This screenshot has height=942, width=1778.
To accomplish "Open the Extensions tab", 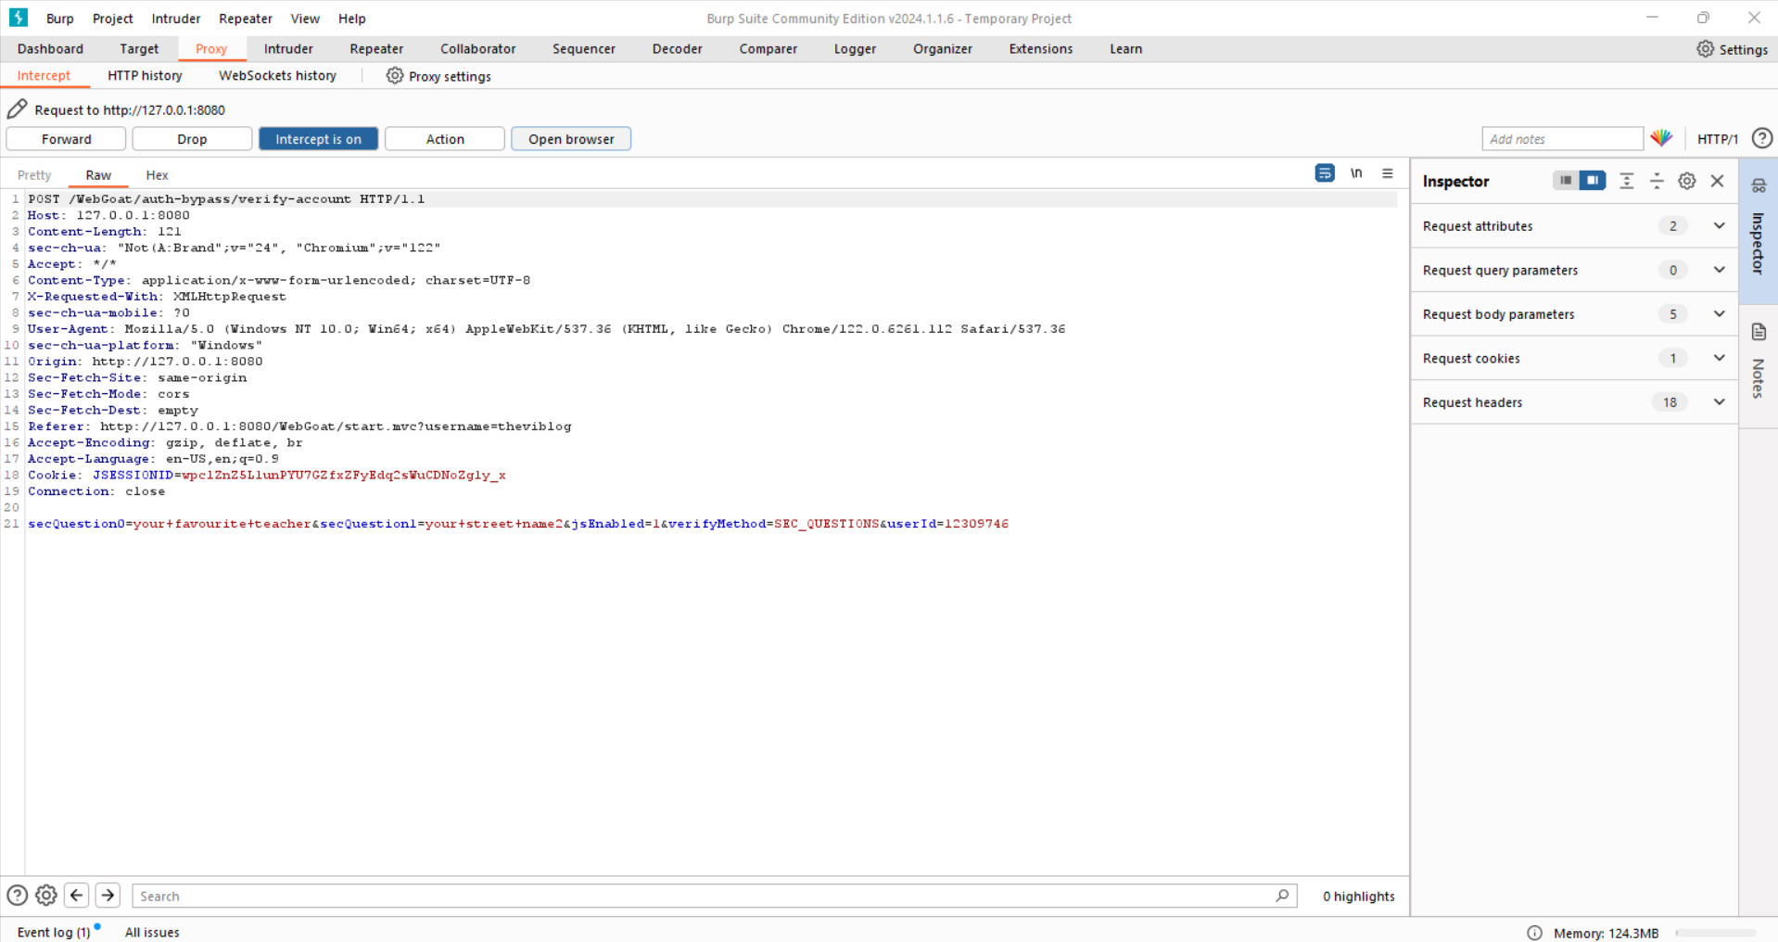I will (1041, 49).
